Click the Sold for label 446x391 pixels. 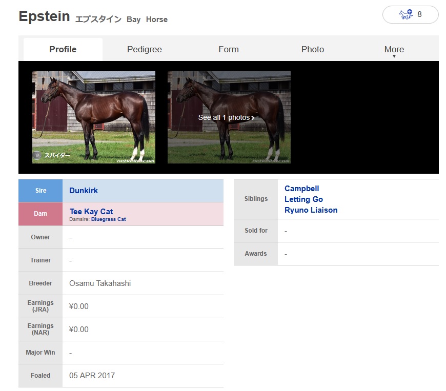pyautogui.click(x=256, y=230)
